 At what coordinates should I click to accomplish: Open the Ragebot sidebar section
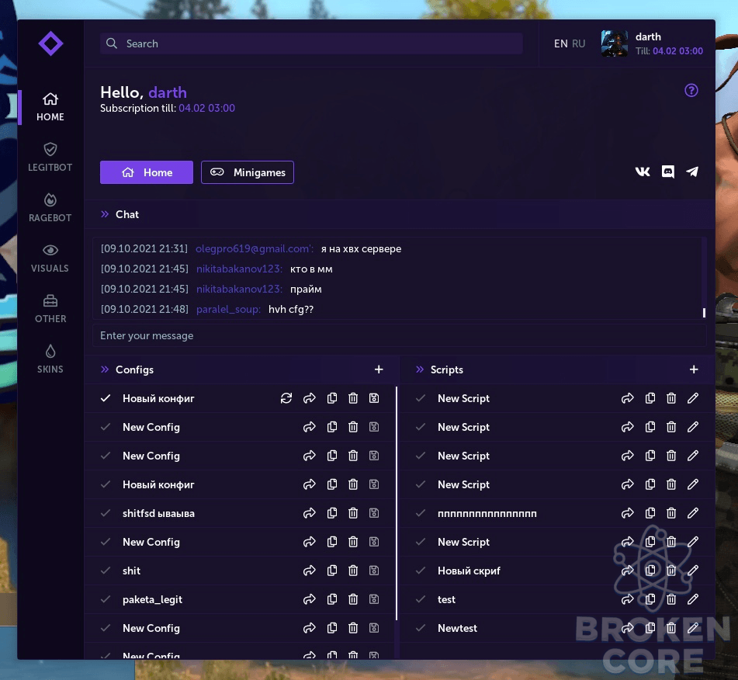click(x=50, y=208)
